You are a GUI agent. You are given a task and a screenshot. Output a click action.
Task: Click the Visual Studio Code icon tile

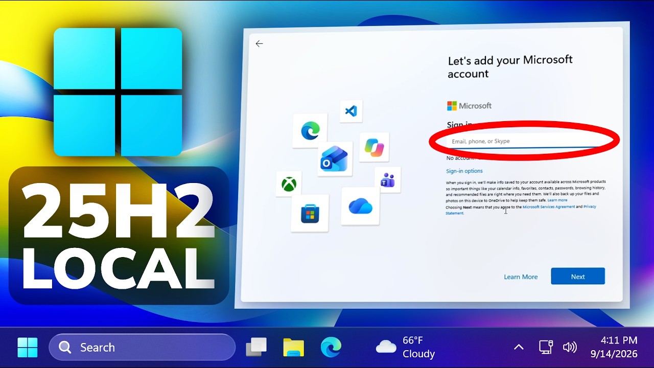[x=351, y=111]
